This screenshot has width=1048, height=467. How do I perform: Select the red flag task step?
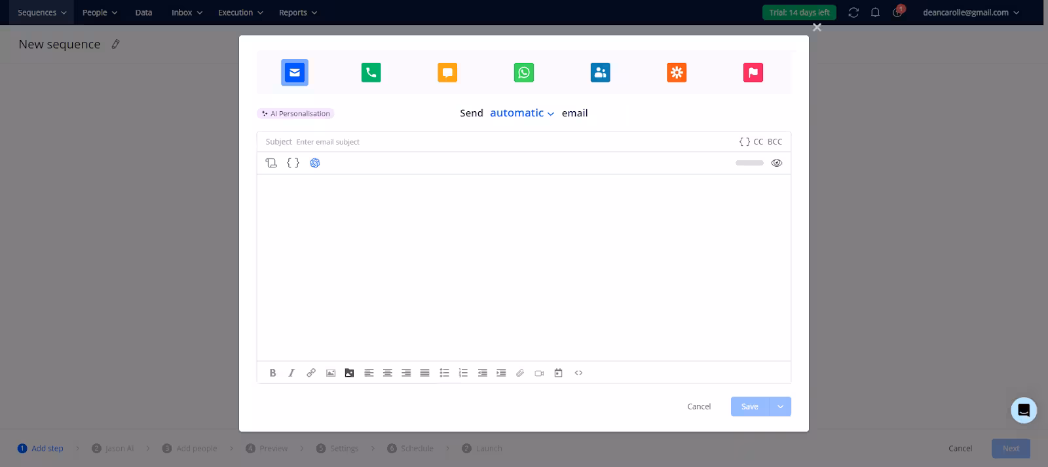tap(753, 73)
